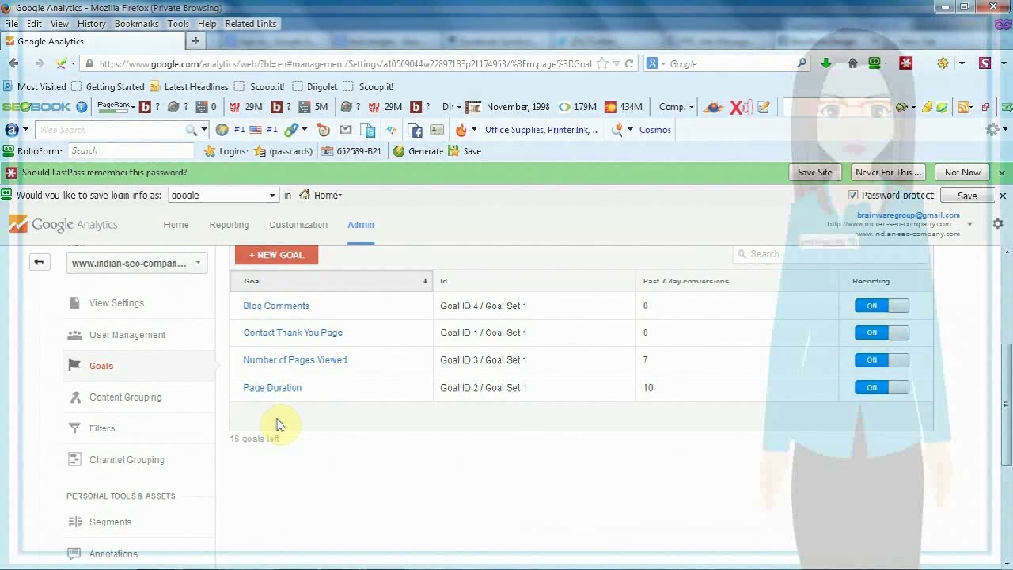Reload the page with the refresh icon
This screenshot has width=1013, height=570.
click(x=629, y=63)
